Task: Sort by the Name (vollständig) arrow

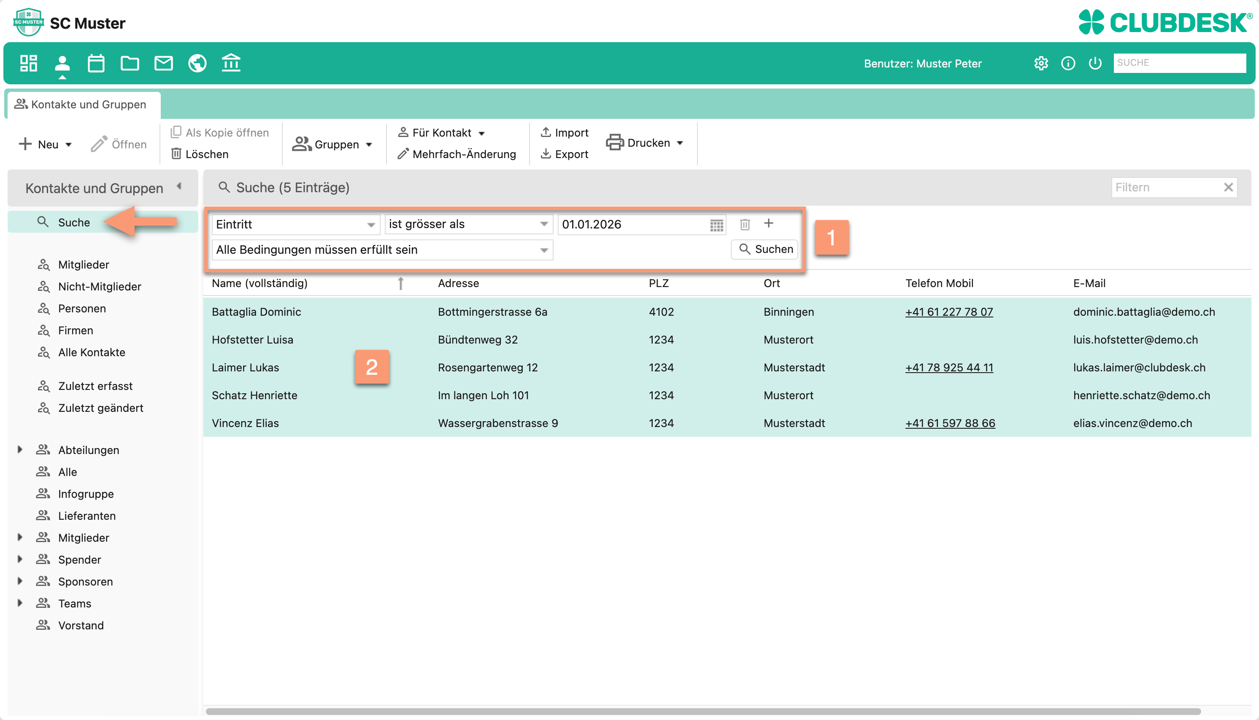Action: (x=400, y=283)
